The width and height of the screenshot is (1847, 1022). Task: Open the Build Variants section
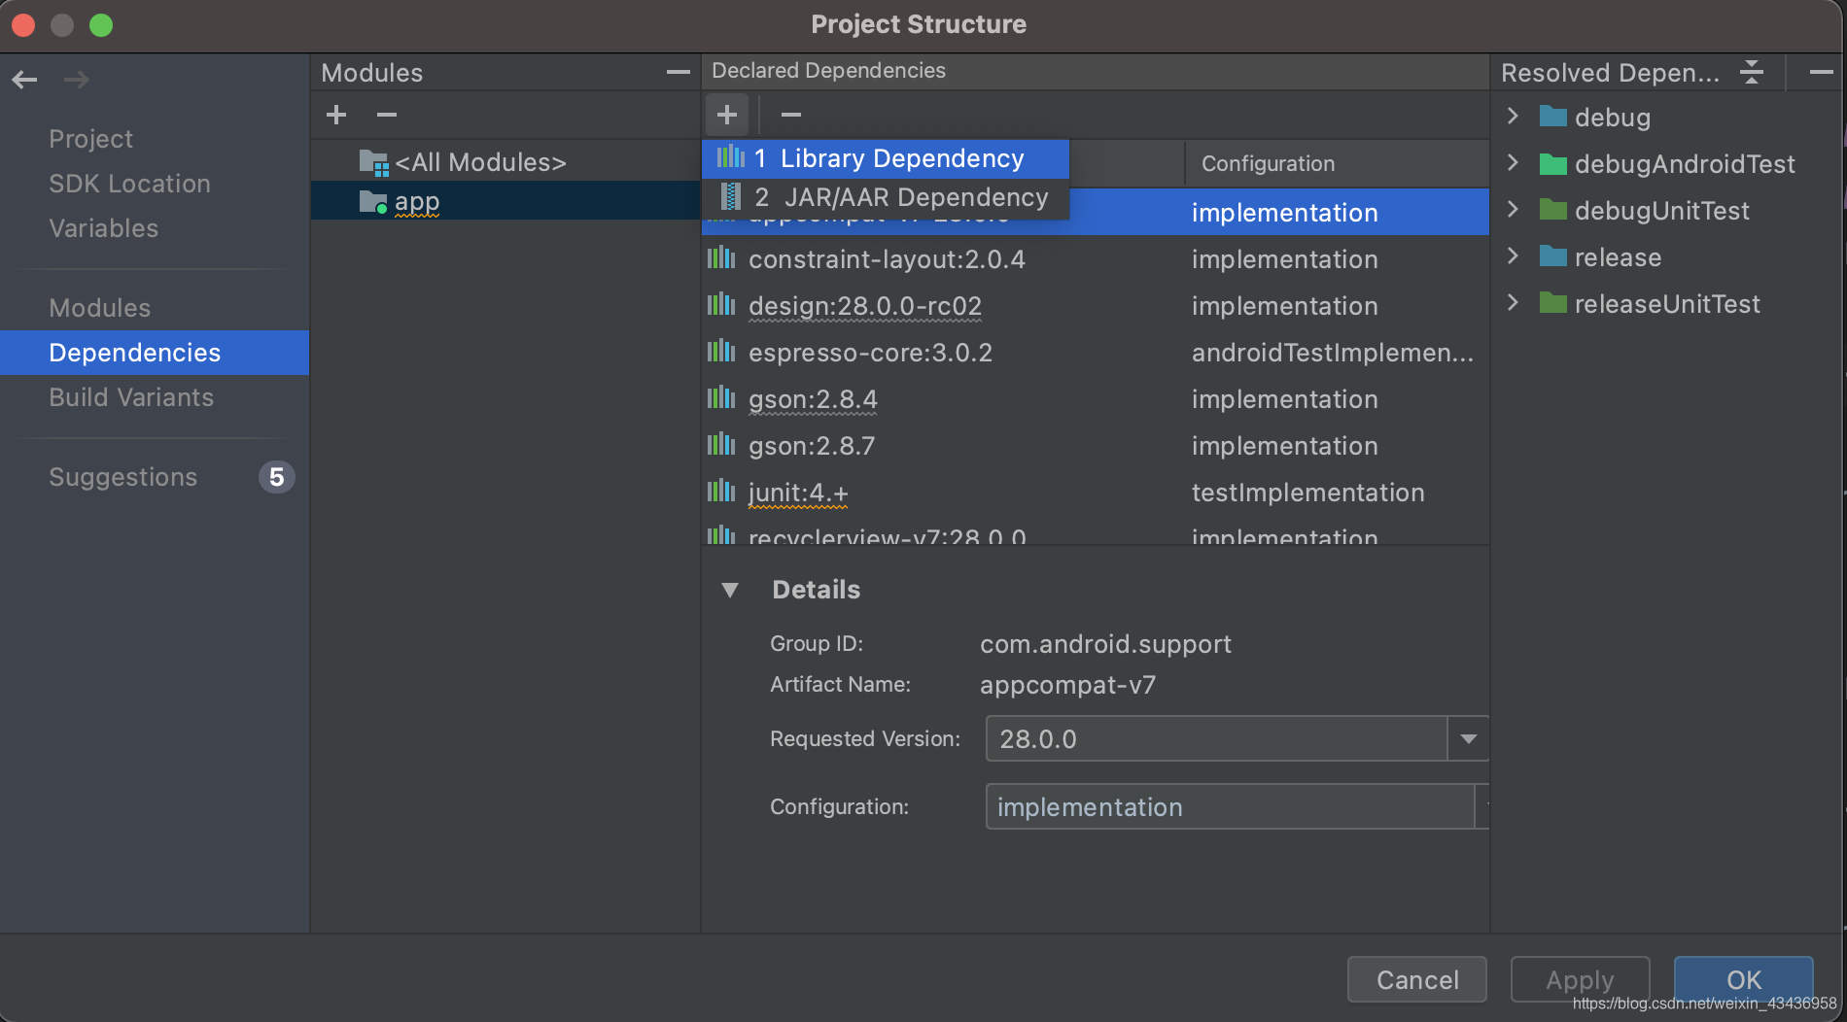[131, 397]
